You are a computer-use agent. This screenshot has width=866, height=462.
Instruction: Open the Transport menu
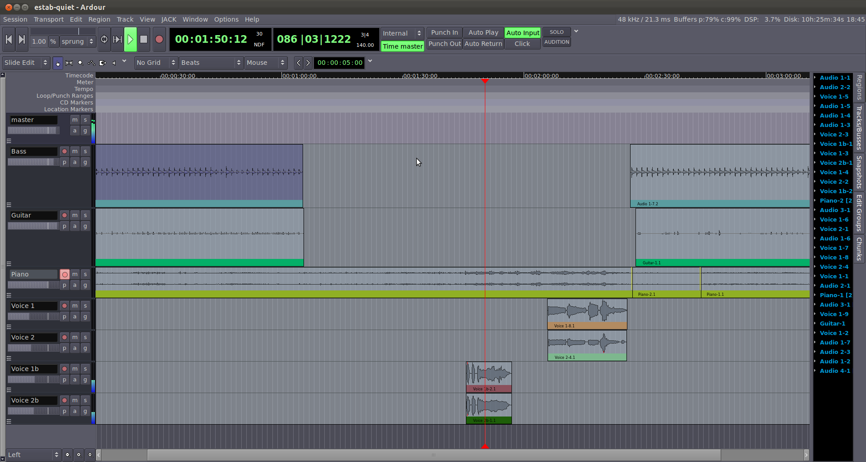point(49,19)
